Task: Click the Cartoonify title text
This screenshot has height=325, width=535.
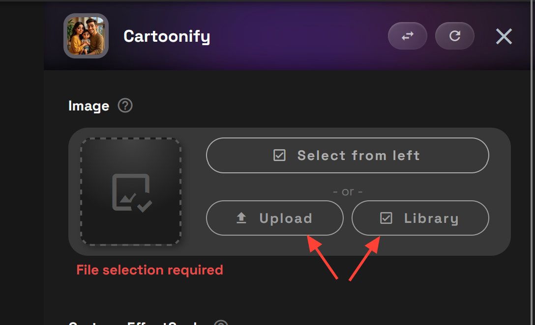Action: pos(167,36)
